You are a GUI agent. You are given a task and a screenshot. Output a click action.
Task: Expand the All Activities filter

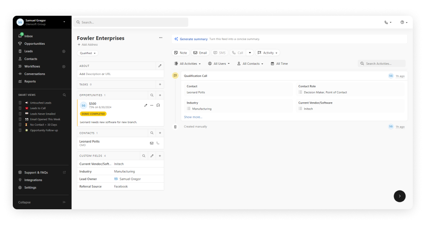(187, 63)
